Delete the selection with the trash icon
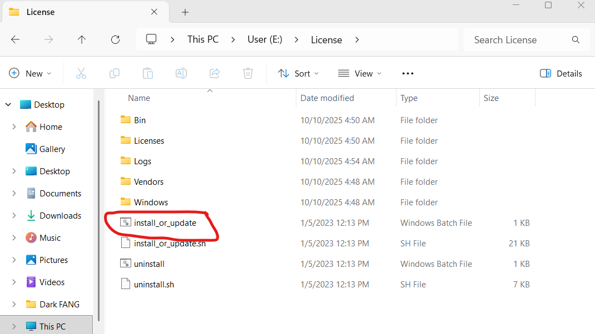Screen dimensions: 595x334 click(247, 73)
